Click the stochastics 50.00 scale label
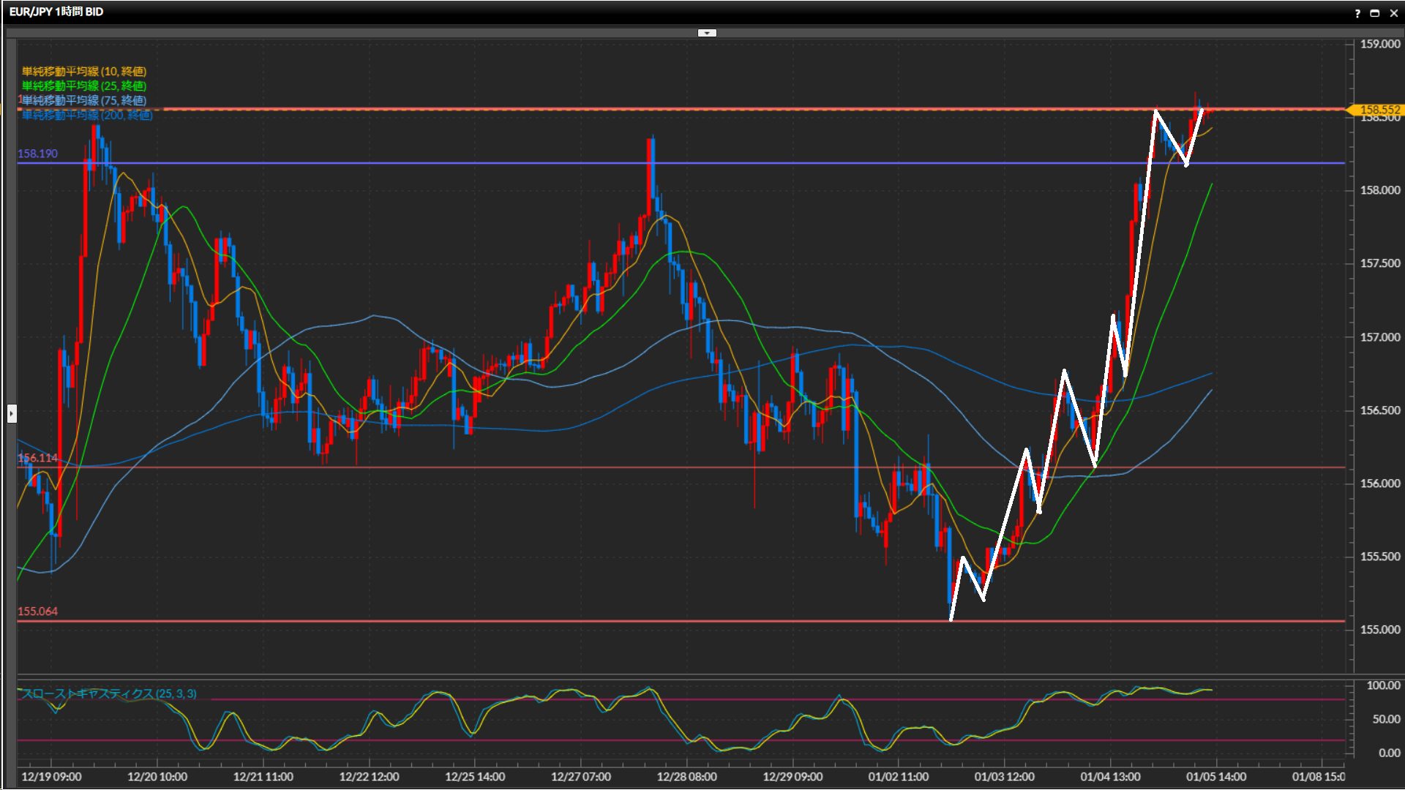This screenshot has width=1405, height=790. click(x=1385, y=719)
